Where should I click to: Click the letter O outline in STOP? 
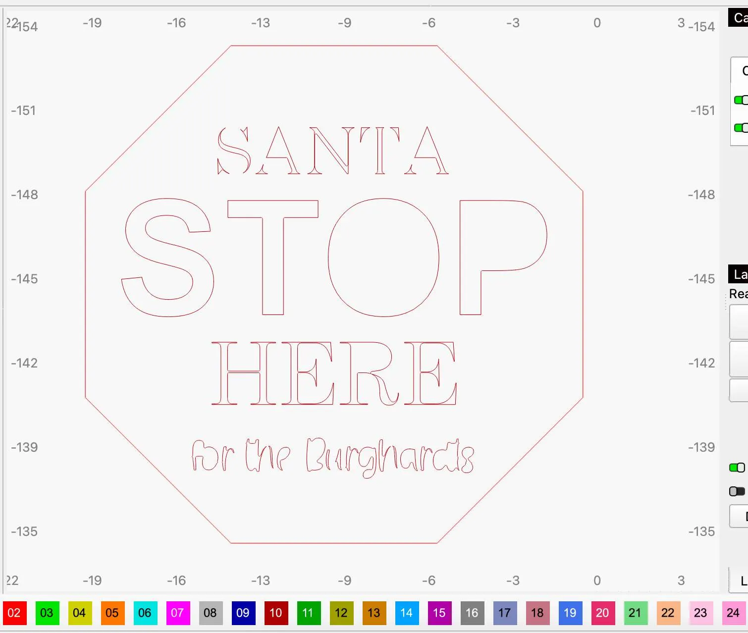coord(329,258)
